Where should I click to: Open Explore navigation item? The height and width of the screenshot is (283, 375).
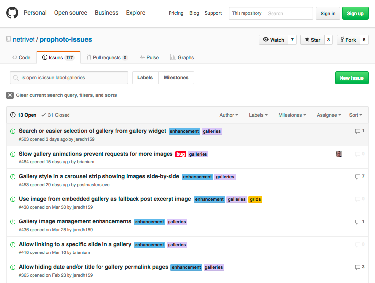(136, 13)
